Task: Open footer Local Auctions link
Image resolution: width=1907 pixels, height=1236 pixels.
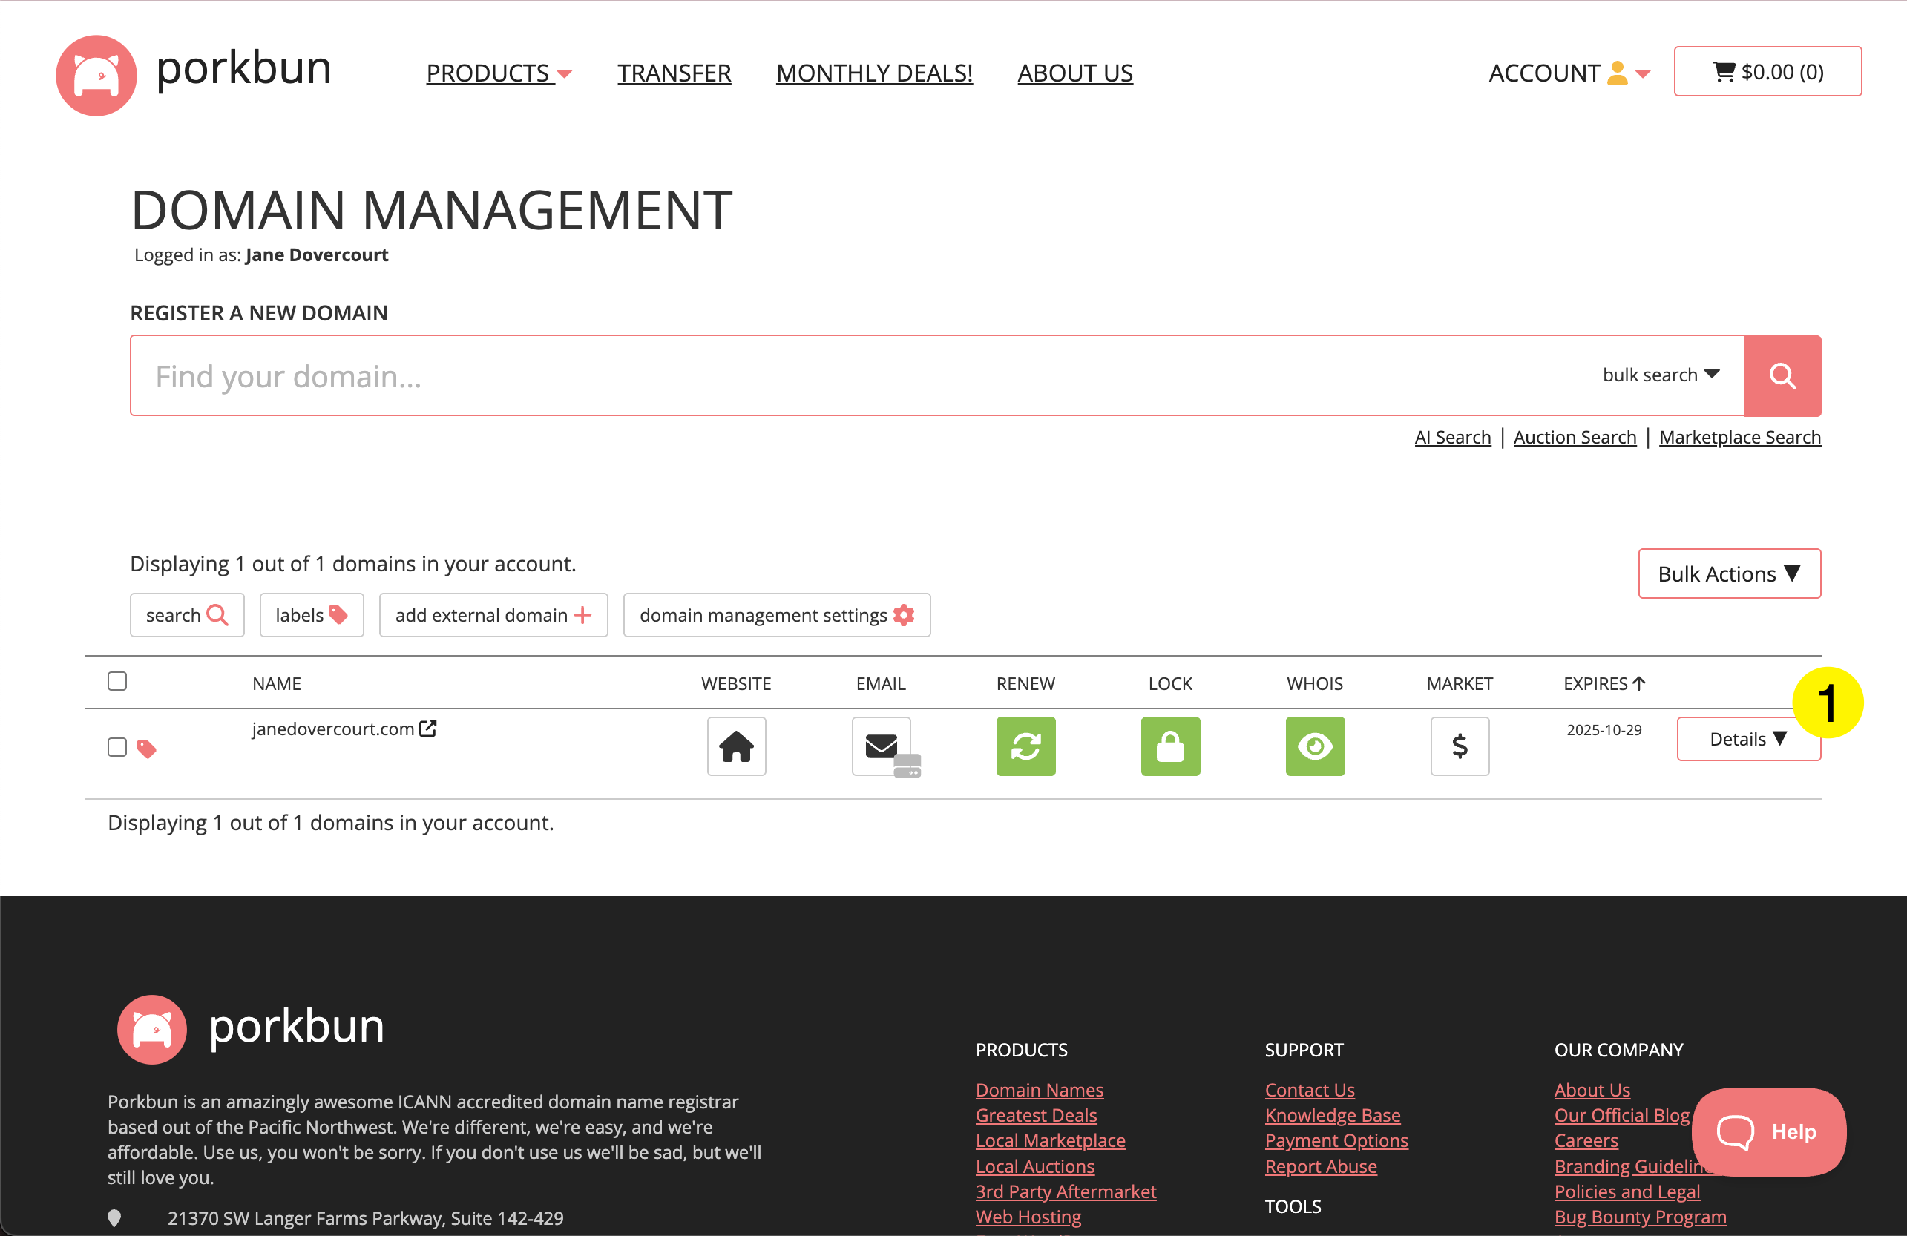Action: (x=1034, y=1166)
